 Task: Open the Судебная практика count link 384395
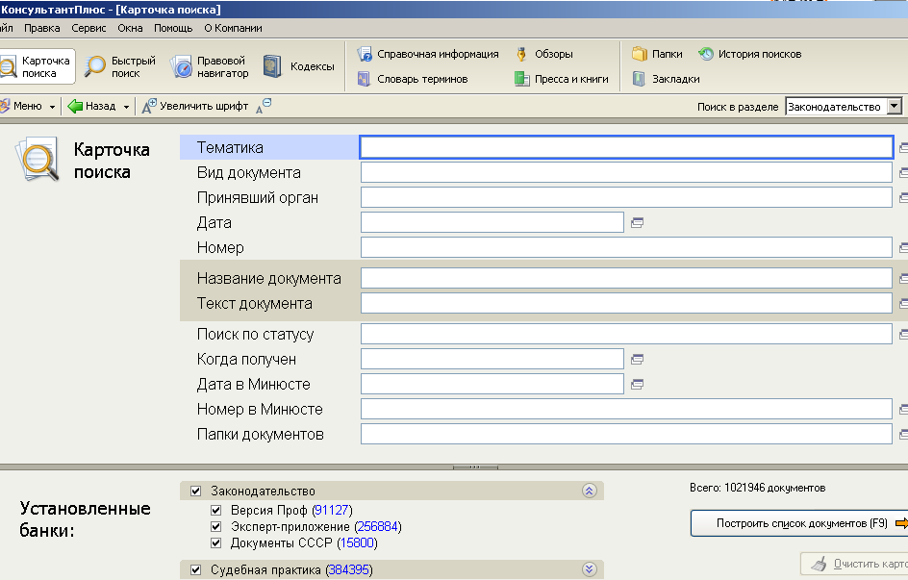347,569
